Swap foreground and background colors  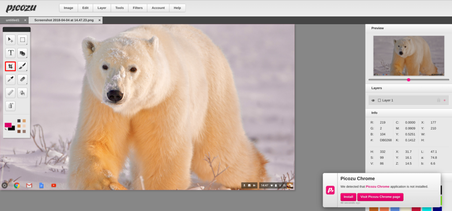pyautogui.click(x=5, y=129)
